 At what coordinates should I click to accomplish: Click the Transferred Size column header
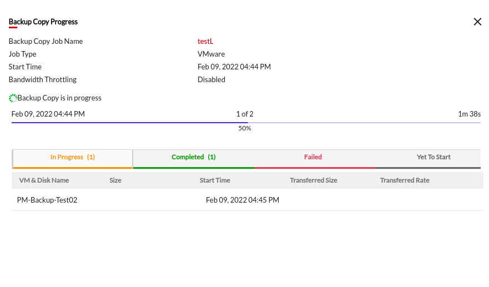tap(314, 180)
